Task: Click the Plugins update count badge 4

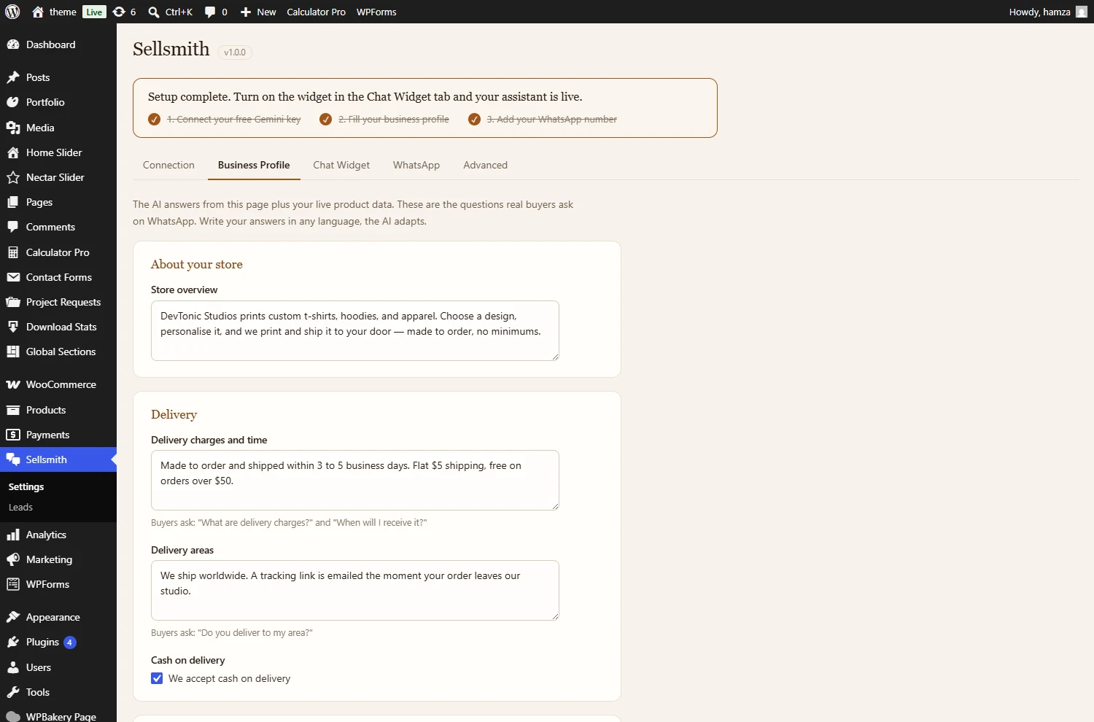Action: (70, 643)
